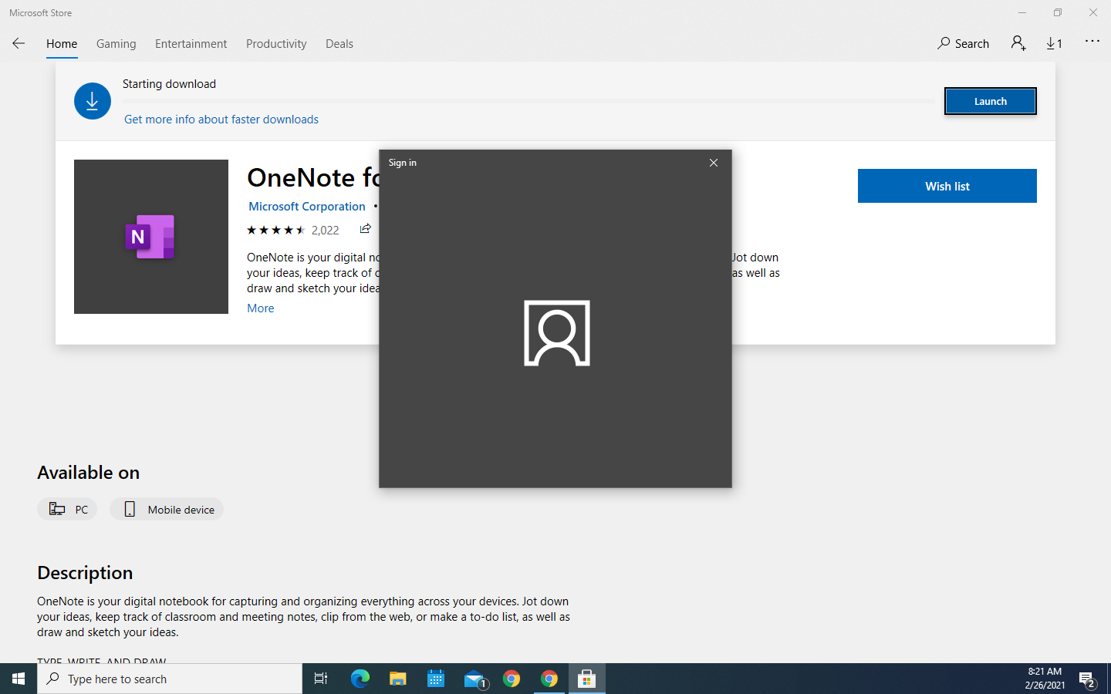
Task: Click the Wish list button
Action: click(947, 186)
